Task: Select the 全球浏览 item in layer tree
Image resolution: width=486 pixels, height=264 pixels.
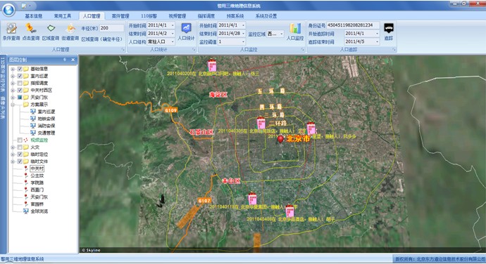Action: (x=39, y=211)
